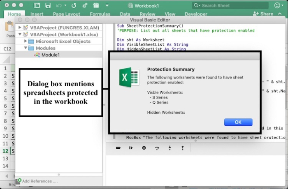Click the 'Dim VisibleSheetList As String' line

pos(153,44)
